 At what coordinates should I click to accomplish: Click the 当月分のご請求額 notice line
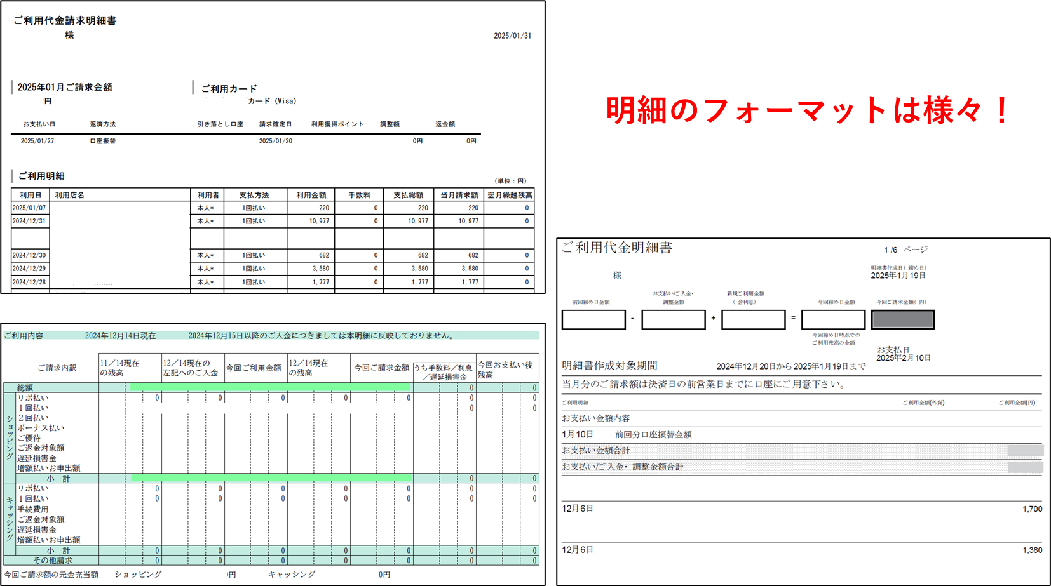(704, 385)
